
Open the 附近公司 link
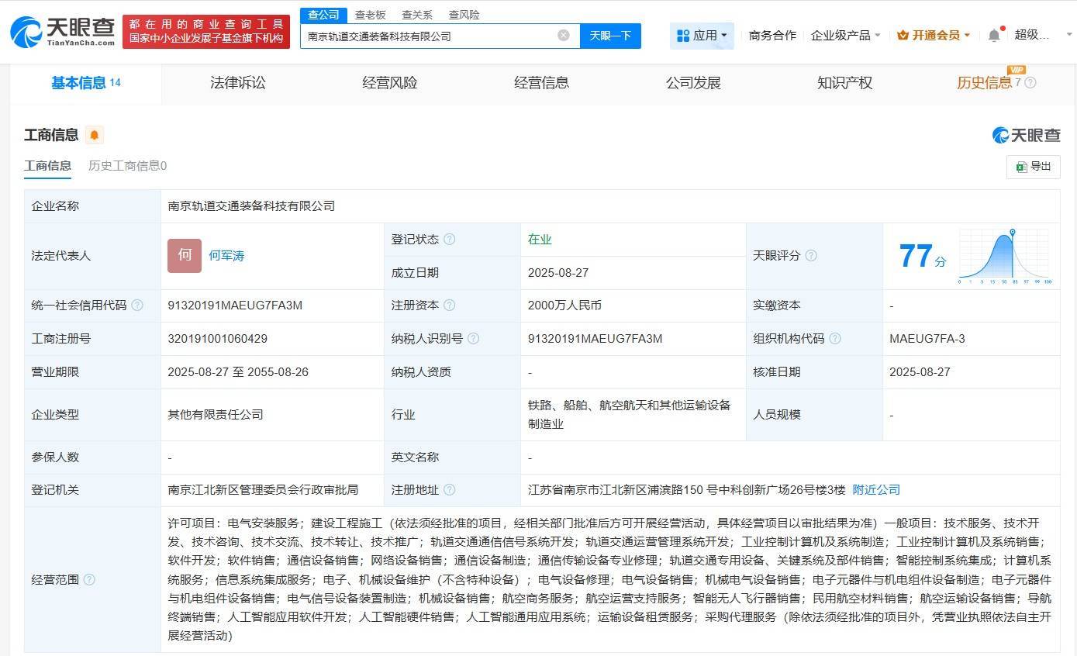click(876, 489)
